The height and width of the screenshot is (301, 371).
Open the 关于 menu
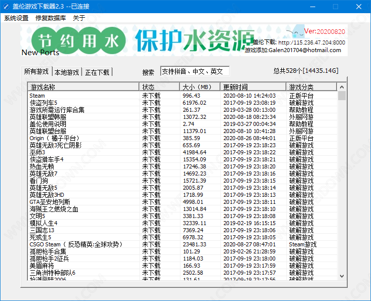pos(79,18)
